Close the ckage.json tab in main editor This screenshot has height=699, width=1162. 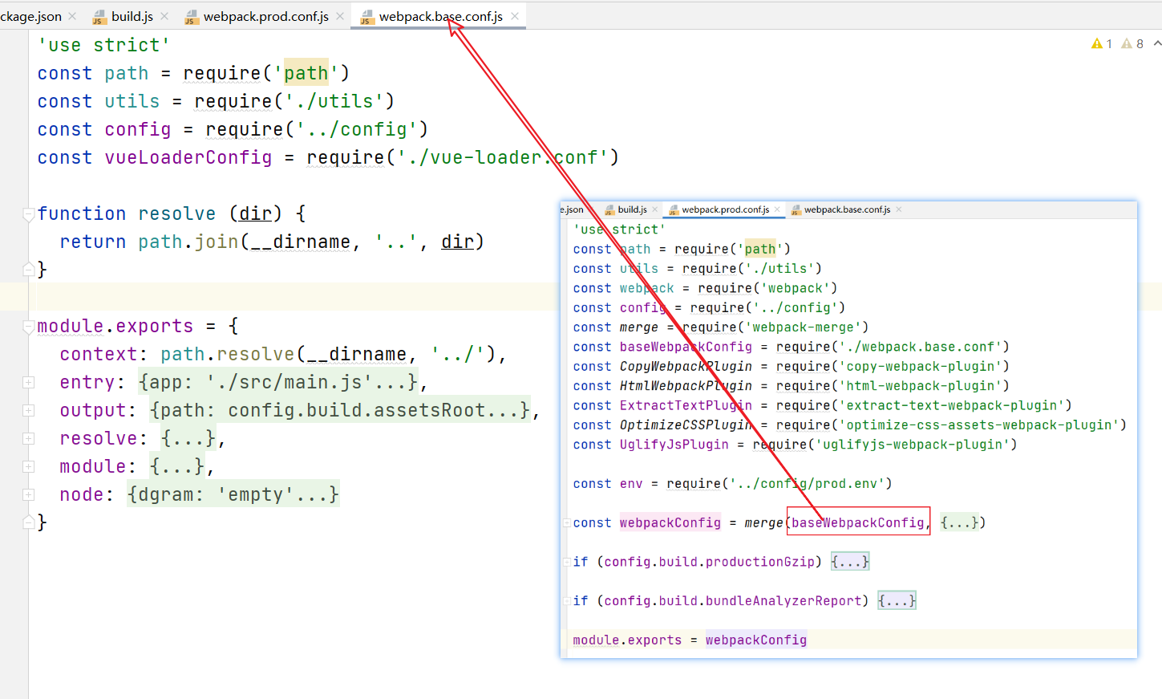(x=72, y=16)
